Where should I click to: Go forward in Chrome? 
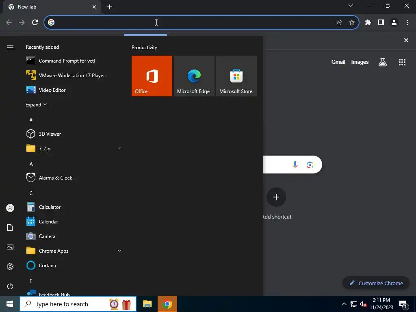[22, 22]
